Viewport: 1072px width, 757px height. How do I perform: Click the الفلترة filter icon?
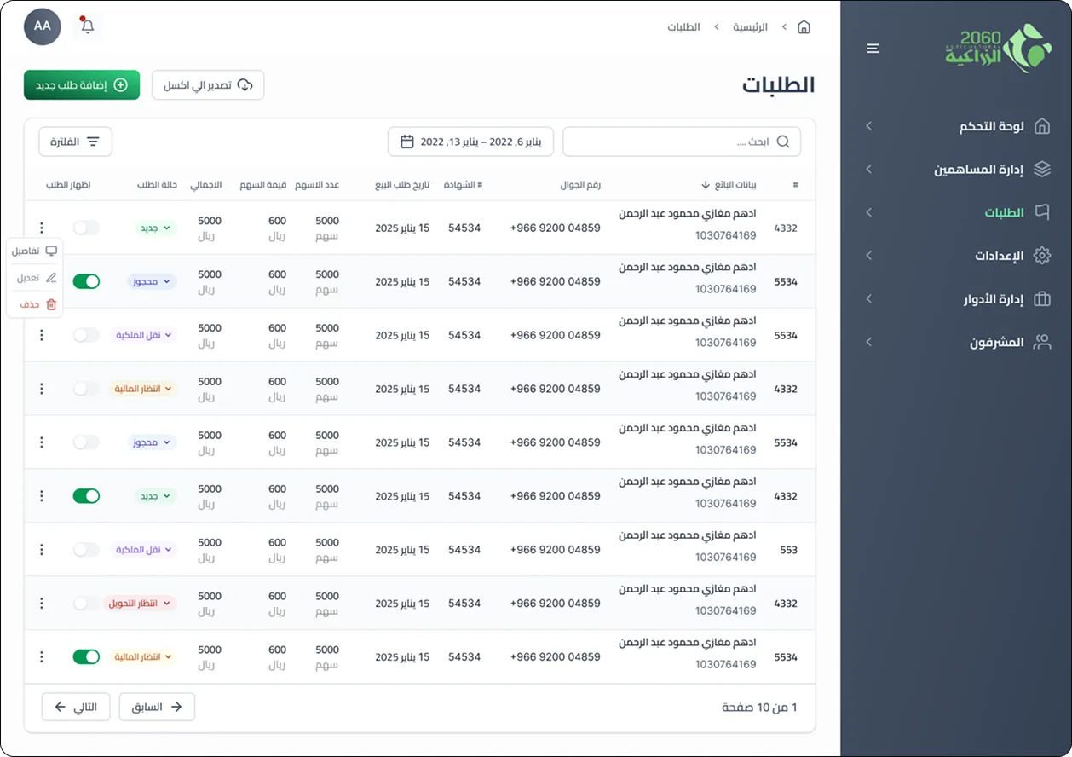point(95,142)
